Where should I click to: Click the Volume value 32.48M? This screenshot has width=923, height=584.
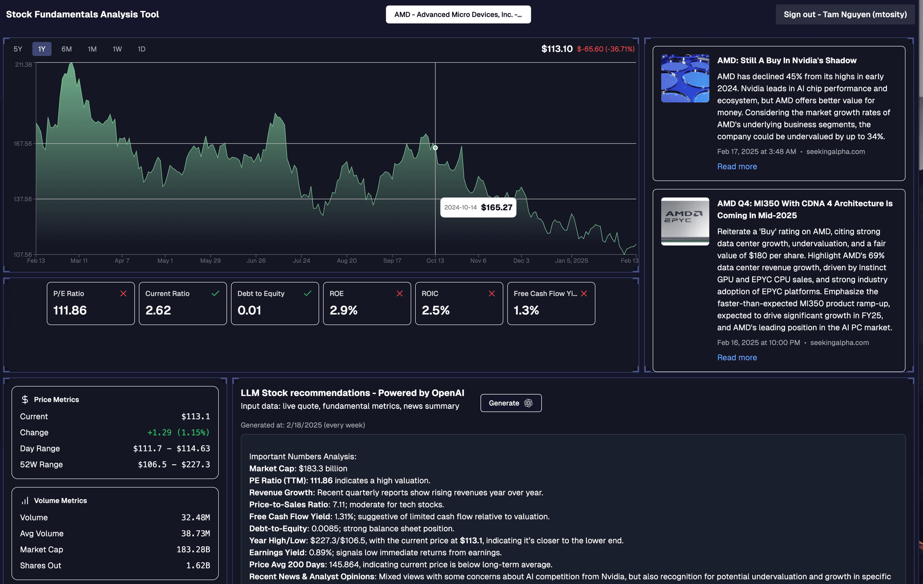coord(196,518)
